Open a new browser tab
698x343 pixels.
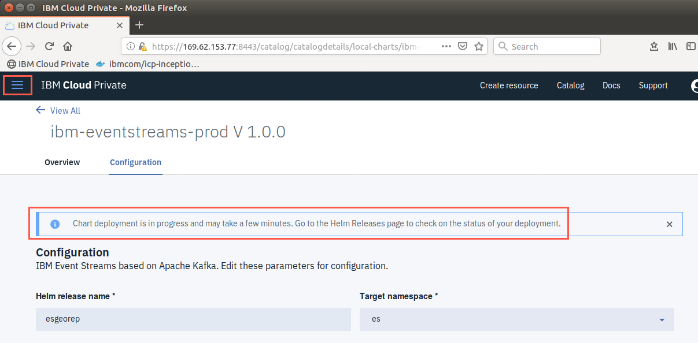(139, 25)
